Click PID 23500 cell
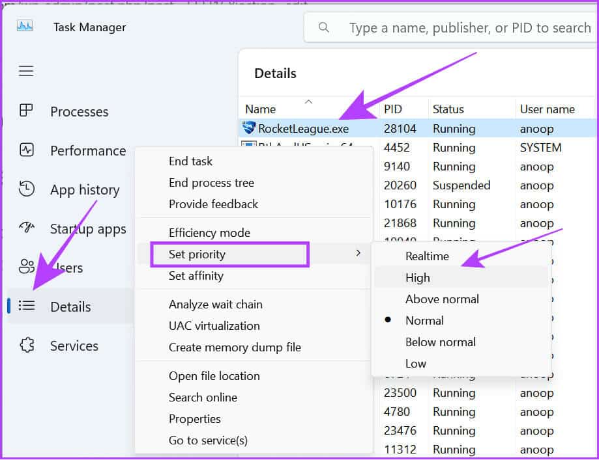The image size is (599, 460). [400, 392]
